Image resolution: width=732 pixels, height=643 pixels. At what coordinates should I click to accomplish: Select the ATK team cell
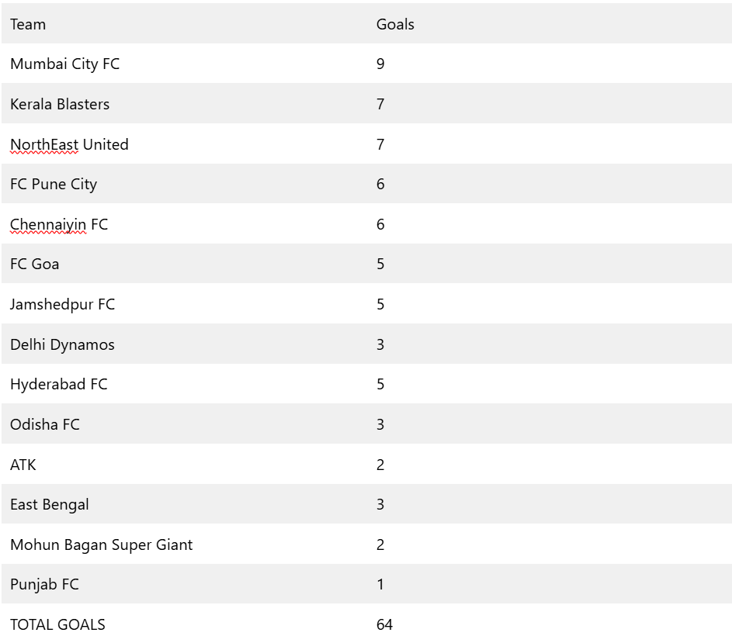pyautogui.click(x=23, y=465)
